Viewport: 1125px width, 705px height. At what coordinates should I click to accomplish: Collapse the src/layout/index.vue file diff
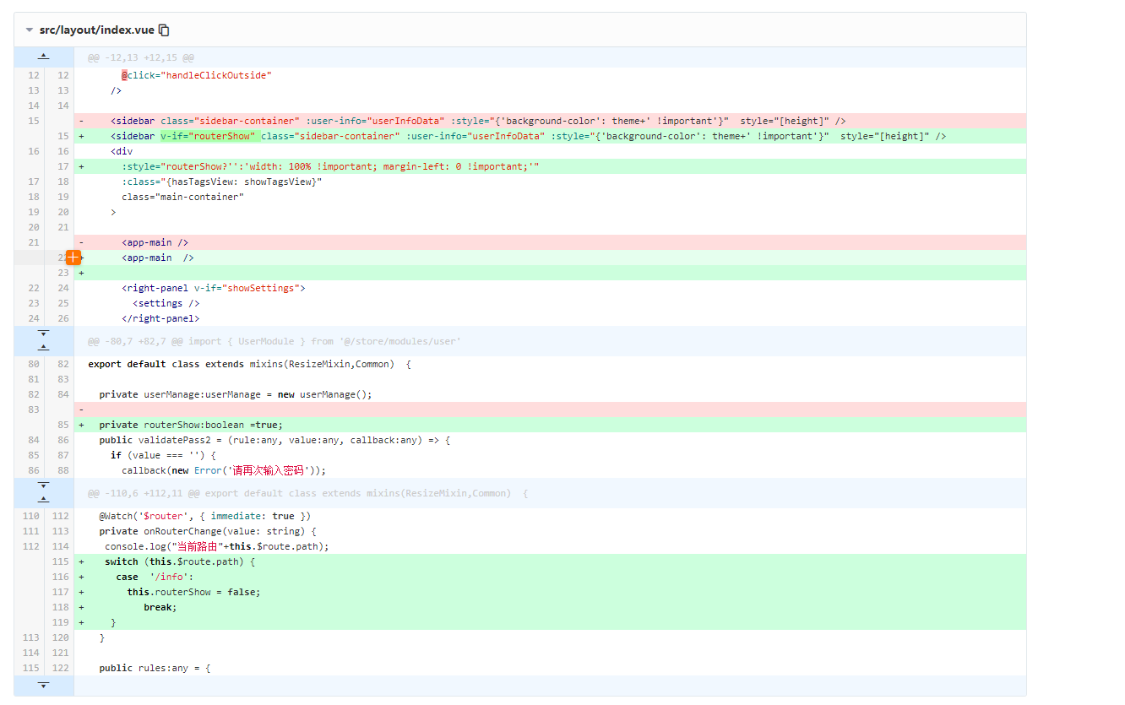click(x=29, y=30)
